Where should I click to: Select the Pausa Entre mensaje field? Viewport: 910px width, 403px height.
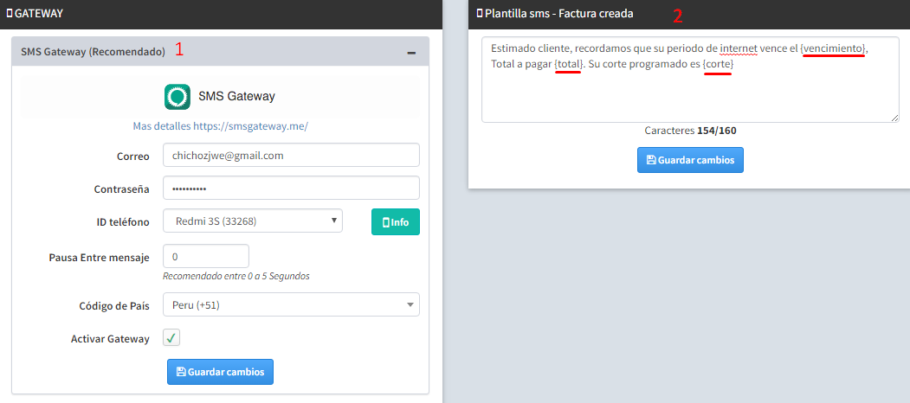pyautogui.click(x=206, y=257)
